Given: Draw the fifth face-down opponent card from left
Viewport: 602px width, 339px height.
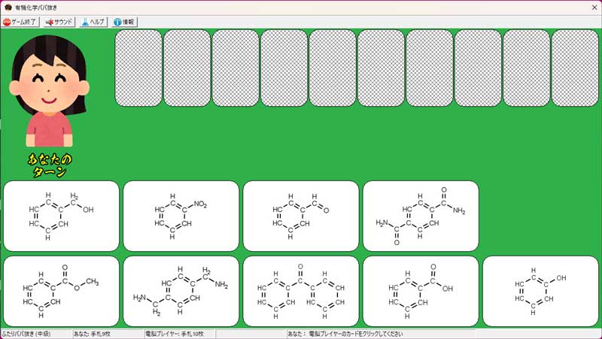Looking at the screenshot, I should (x=333, y=68).
